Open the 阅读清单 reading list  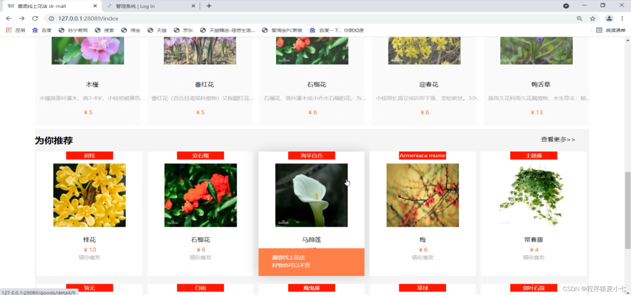point(611,30)
